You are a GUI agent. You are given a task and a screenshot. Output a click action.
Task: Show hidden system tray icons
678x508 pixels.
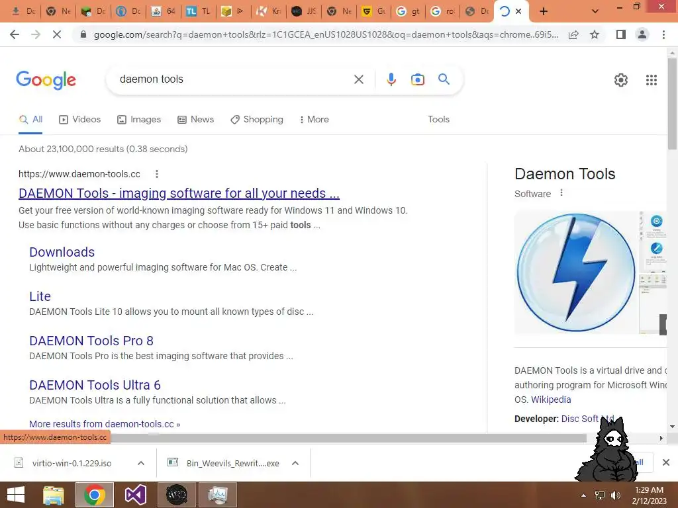pyautogui.click(x=584, y=495)
